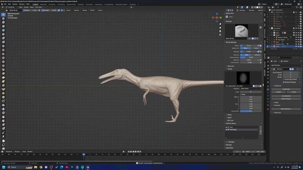303x170 pixels.
Task: Switch to the Shading workspace tab
Action: pos(80,4)
